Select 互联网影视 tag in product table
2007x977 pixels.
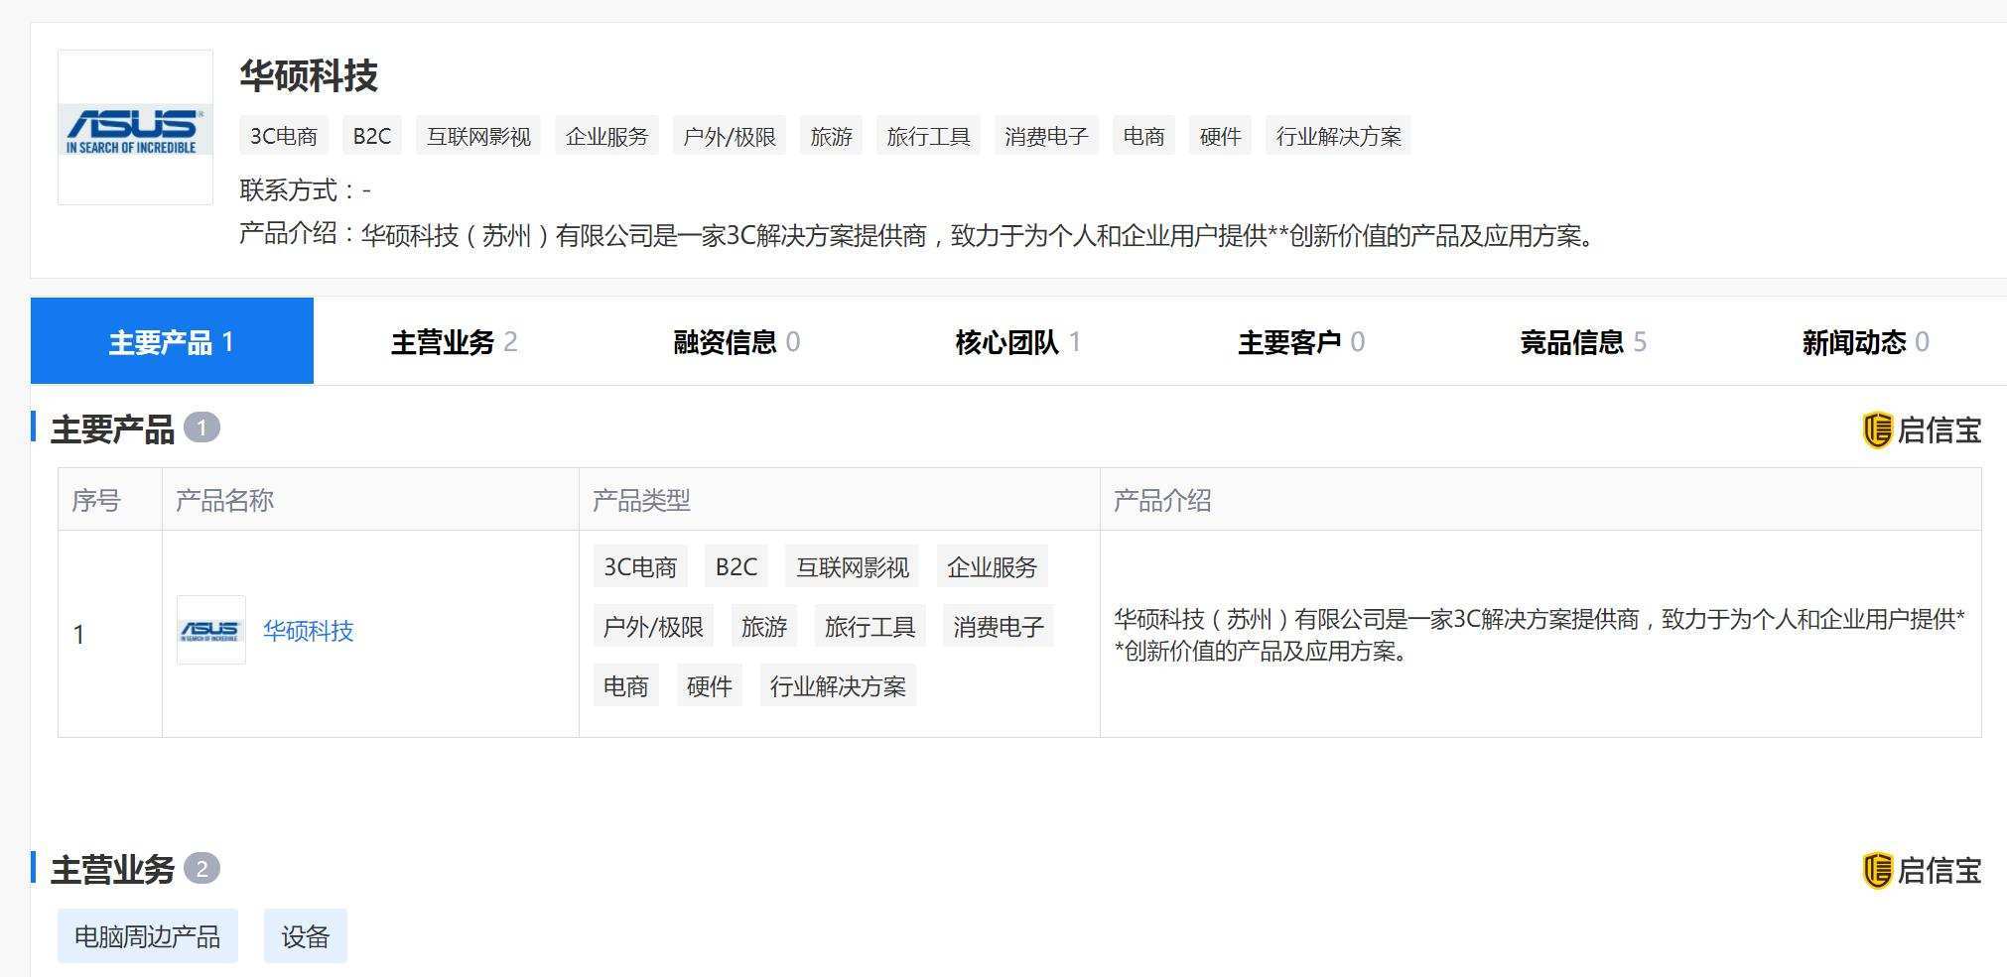coord(853,566)
